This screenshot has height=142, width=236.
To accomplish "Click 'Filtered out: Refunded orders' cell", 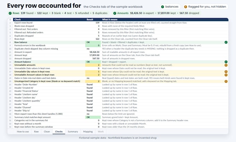I will tap(49, 33).
